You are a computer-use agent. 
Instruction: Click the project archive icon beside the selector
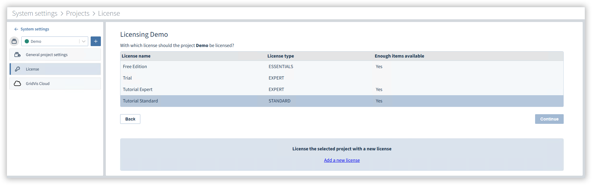[x=14, y=41]
